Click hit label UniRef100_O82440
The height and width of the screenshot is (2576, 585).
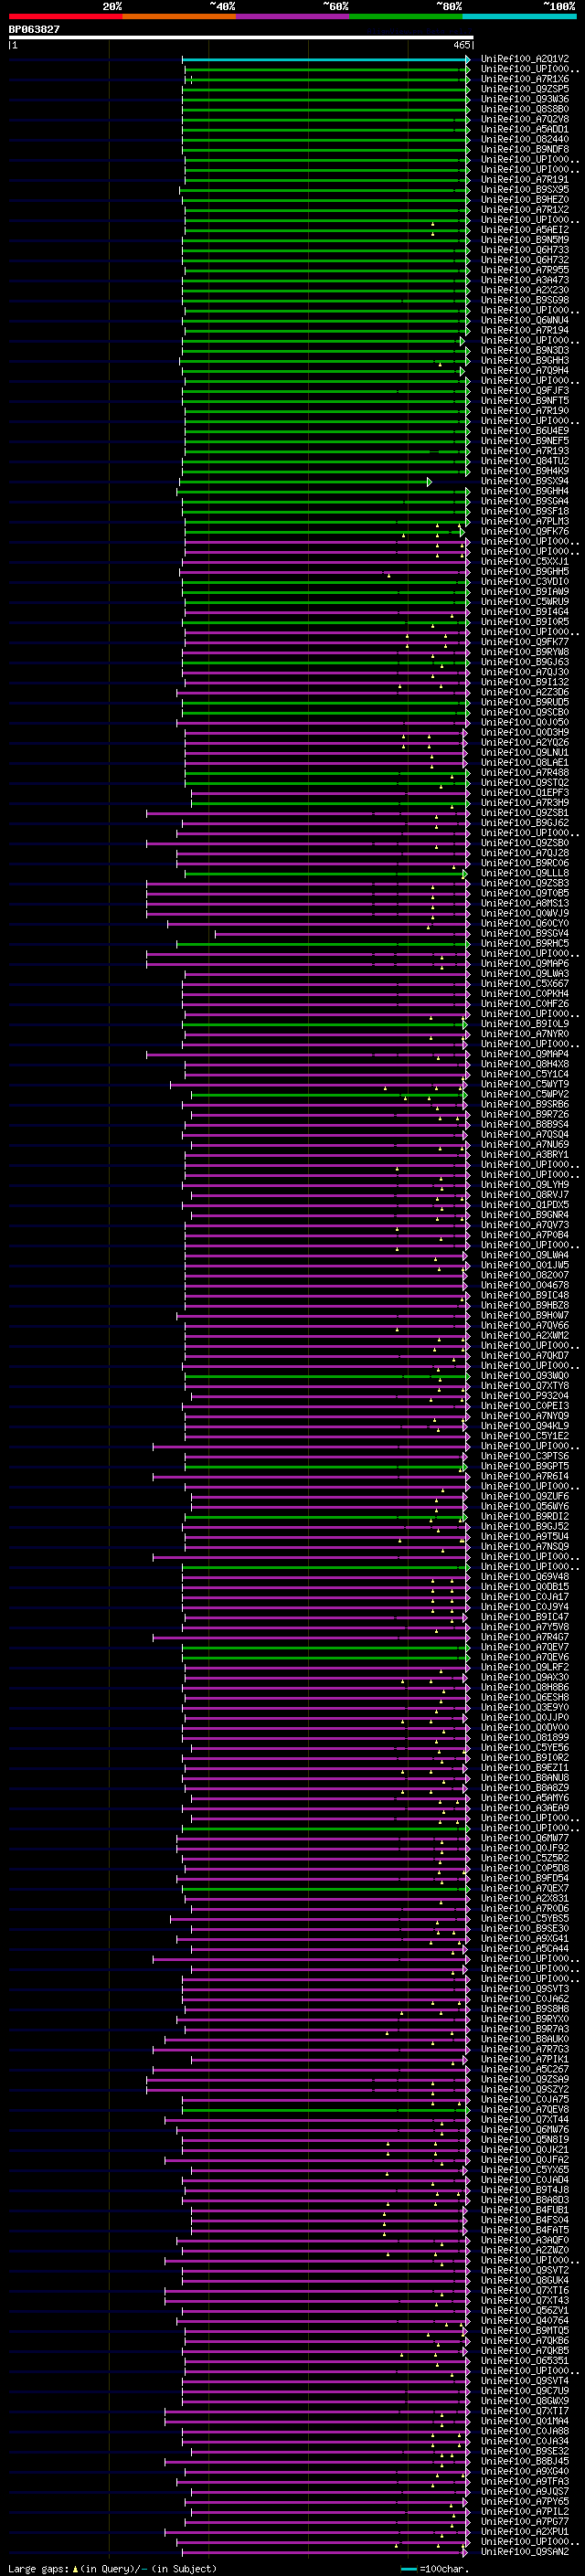coord(525,139)
